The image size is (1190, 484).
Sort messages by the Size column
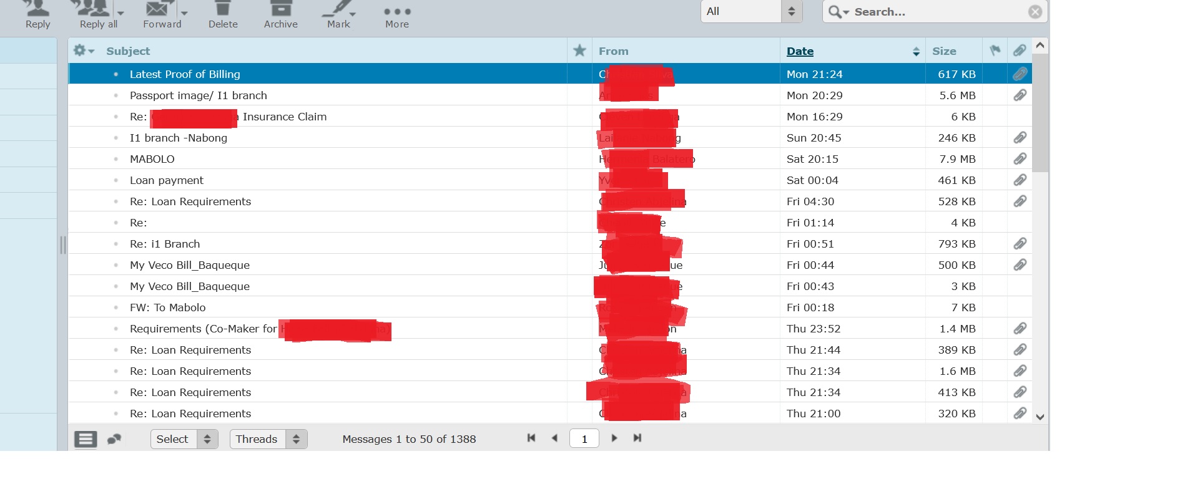[944, 51]
